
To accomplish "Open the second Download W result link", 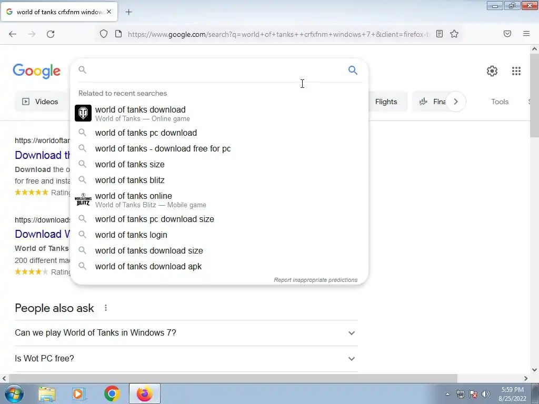I will (42, 234).
